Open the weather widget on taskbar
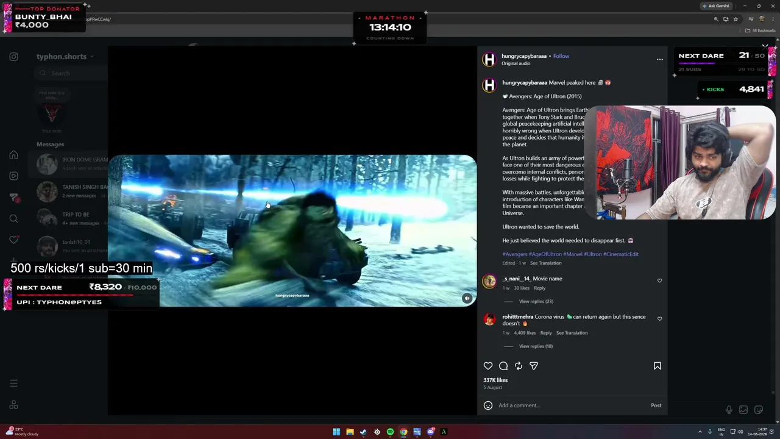The width and height of the screenshot is (780, 439). [23, 432]
